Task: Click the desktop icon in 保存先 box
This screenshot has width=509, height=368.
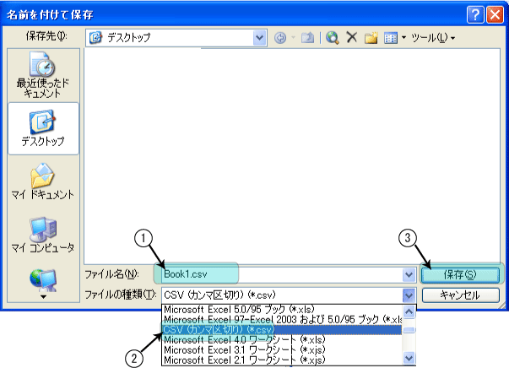Action: [95, 38]
